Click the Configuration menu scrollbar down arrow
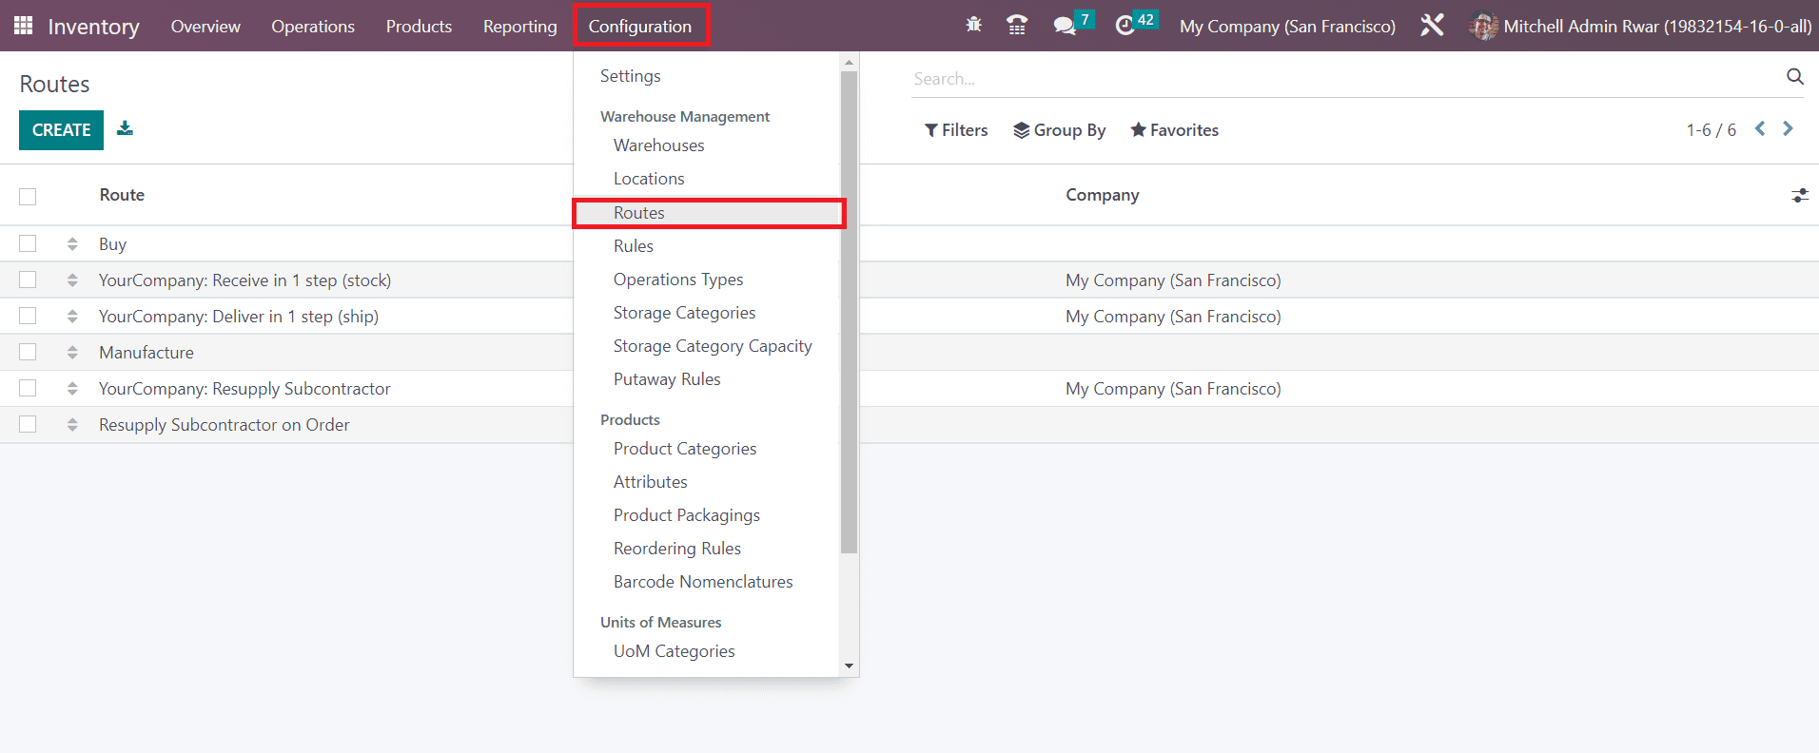This screenshot has height=753, width=1819. coord(849,666)
